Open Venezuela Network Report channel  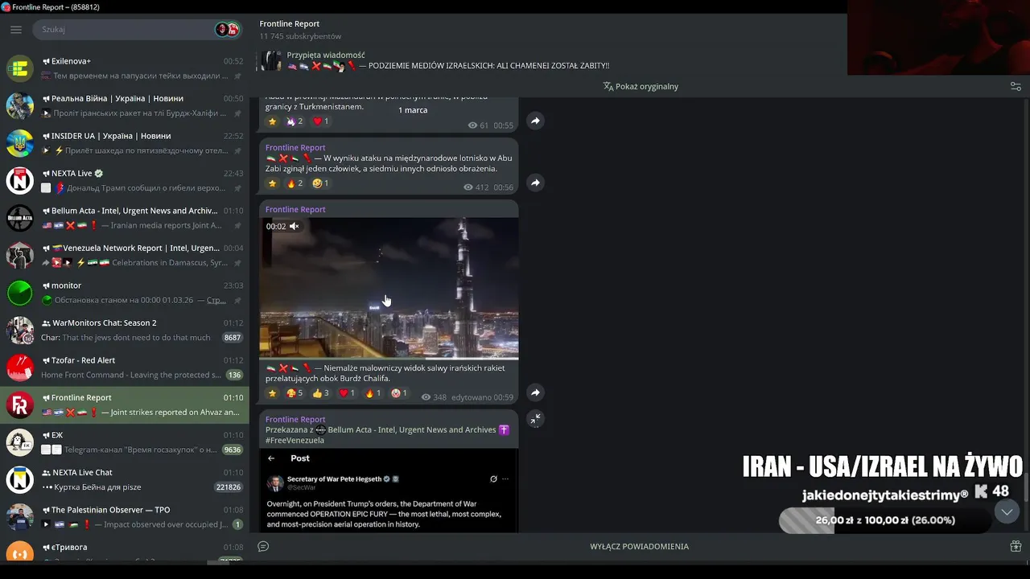tap(125, 255)
